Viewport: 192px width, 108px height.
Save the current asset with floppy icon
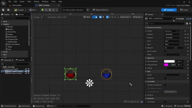pyautogui.click(x=3, y=10)
